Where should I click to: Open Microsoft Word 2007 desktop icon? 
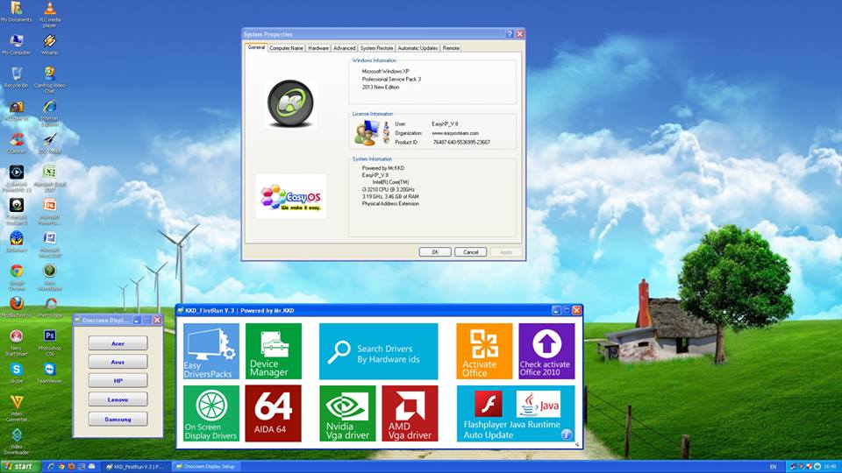click(x=49, y=244)
